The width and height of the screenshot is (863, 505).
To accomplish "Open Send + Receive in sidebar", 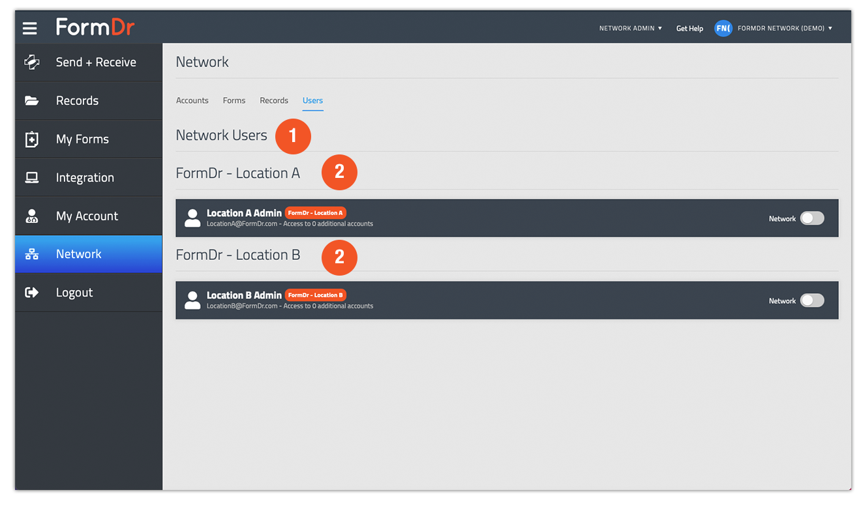I will coord(89,62).
